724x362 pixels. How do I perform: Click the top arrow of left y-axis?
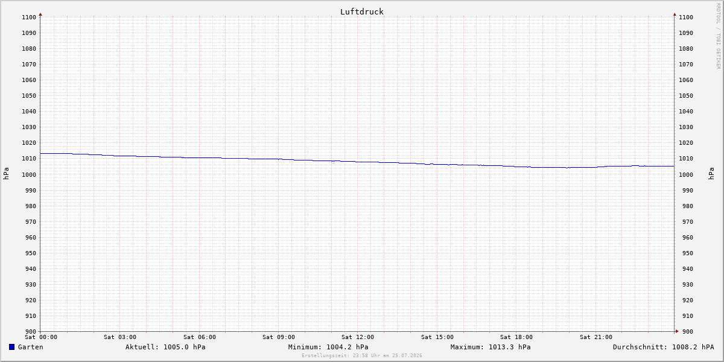click(x=40, y=14)
